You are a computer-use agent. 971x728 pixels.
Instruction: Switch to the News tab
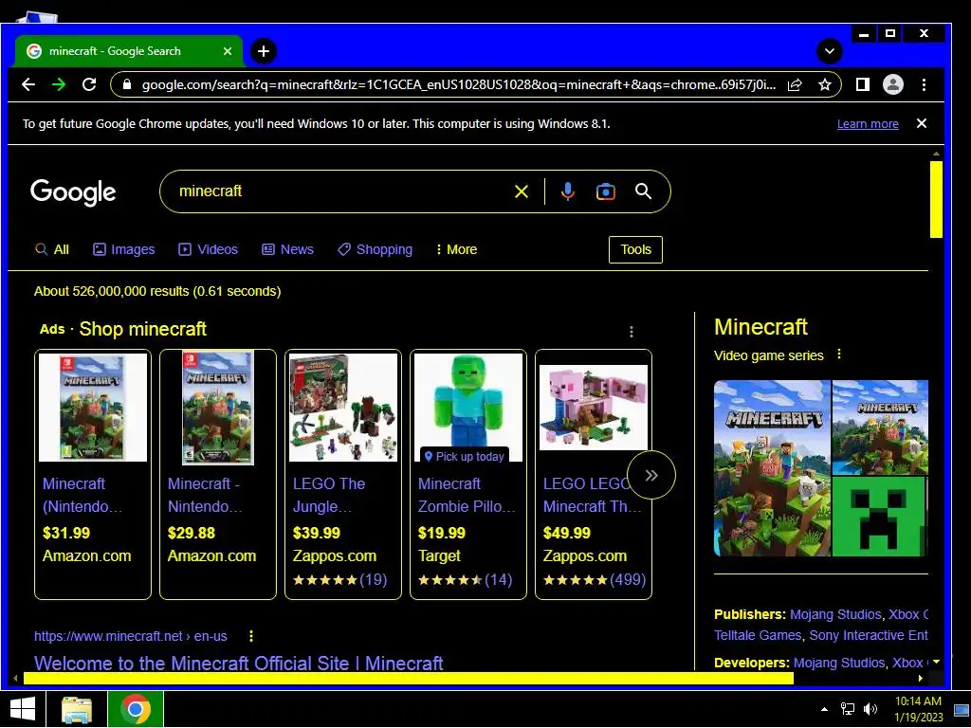[288, 249]
